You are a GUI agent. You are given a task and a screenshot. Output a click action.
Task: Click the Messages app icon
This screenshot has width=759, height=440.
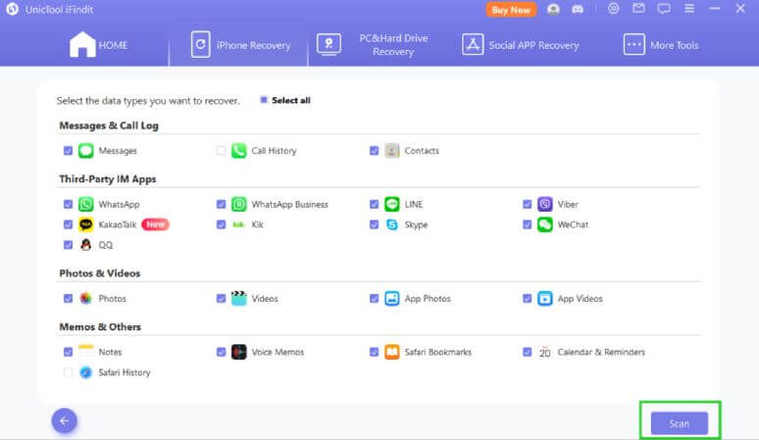(x=85, y=151)
